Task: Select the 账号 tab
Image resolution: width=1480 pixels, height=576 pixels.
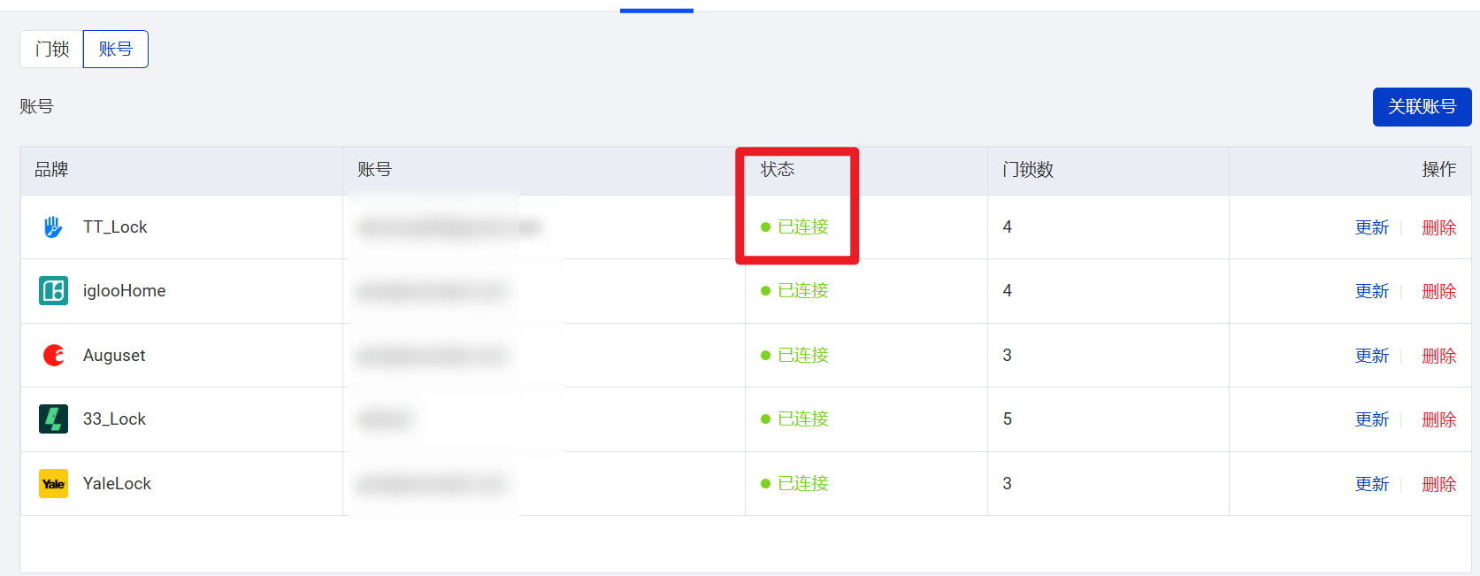Action: click(x=116, y=50)
